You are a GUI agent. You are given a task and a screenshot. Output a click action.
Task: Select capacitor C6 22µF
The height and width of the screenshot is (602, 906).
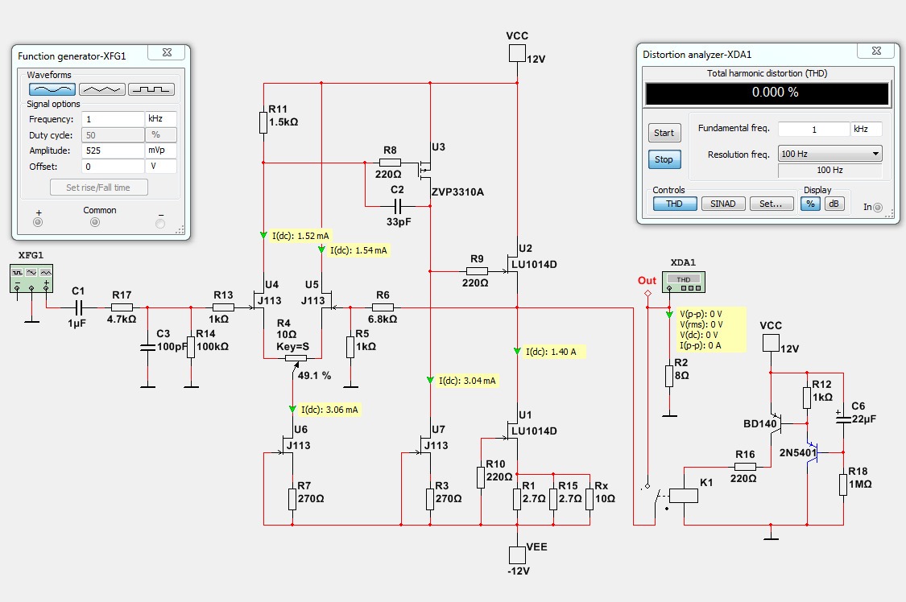tap(843, 418)
